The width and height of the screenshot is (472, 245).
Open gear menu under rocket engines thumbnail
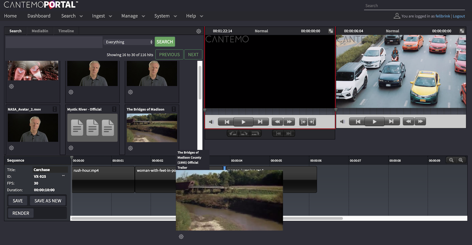(11, 86)
